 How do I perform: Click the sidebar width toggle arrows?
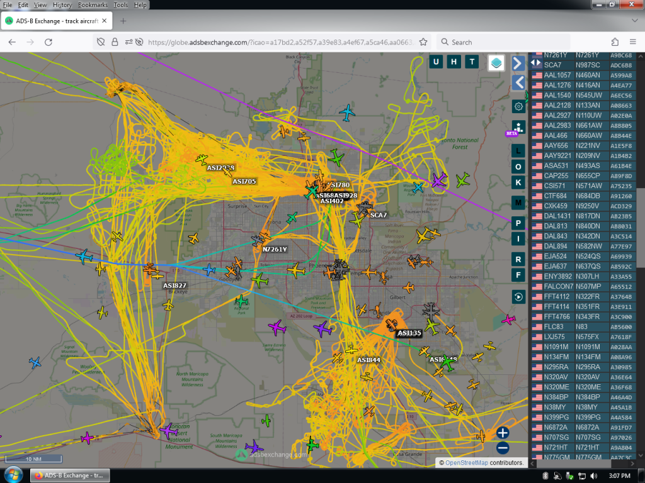(x=535, y=63)
